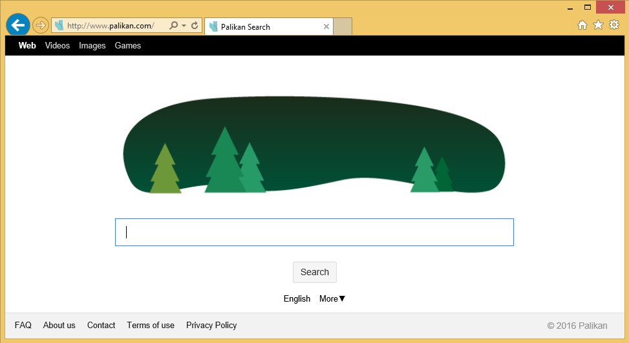Expand the address bar autocomplete dropdown arrow
The image size is (629, 343).
(184, 26)
